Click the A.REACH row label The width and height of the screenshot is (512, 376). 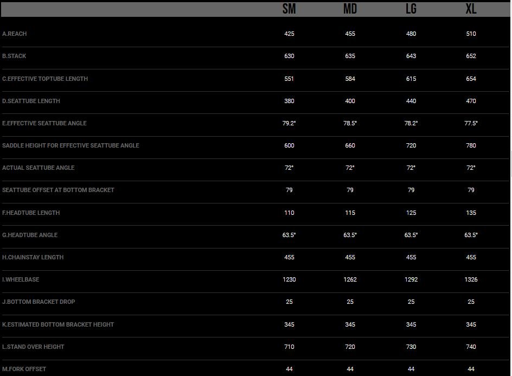[14, 34]
